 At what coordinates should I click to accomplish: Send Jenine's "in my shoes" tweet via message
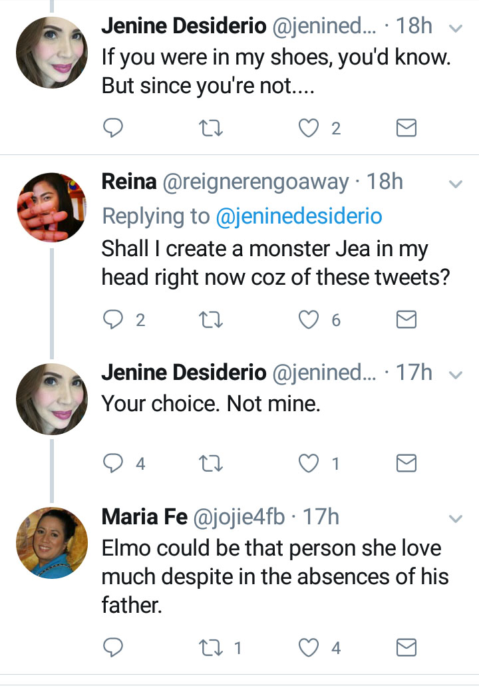coord(406,128)
